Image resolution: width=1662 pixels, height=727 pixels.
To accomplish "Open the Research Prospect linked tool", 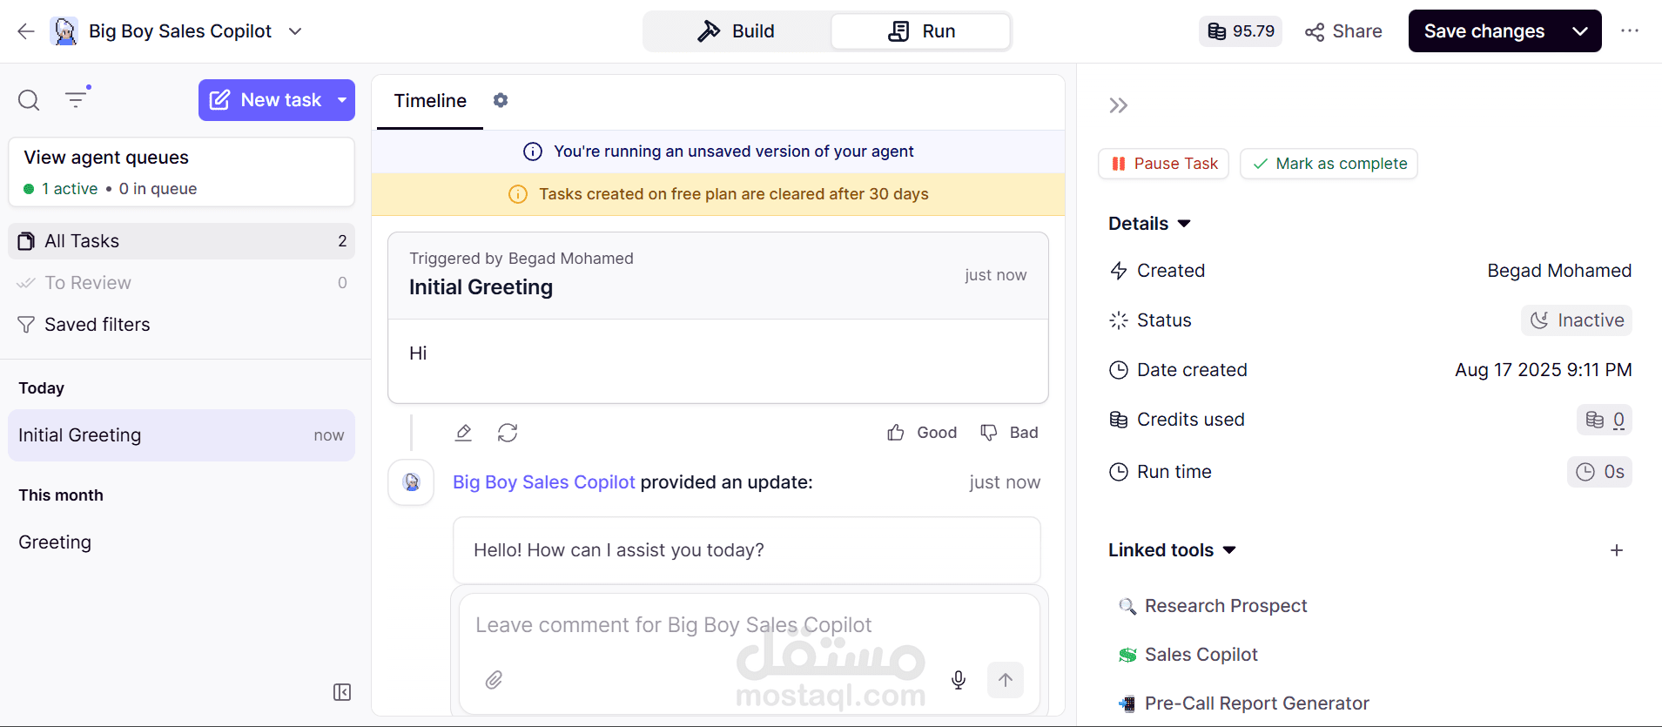I will [1226, 606].
